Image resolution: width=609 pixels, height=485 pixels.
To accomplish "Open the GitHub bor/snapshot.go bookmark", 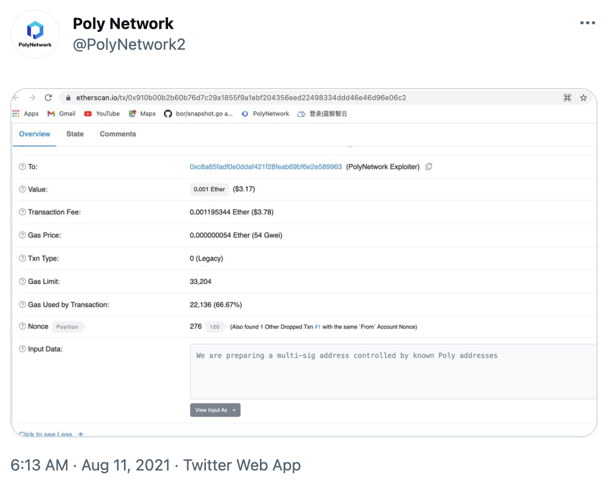I will pos(198,113).
